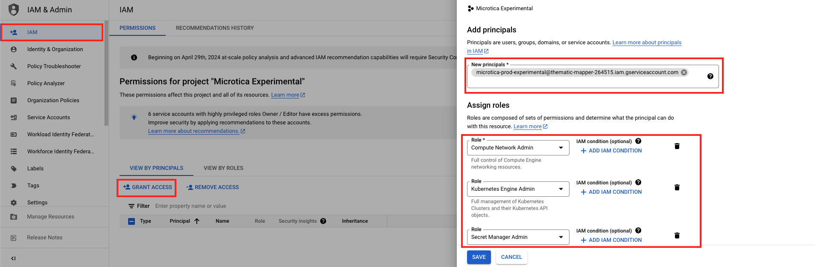Click the Tags chevron icon
This screenshot has height=267, width=815.
click(x=14, y=186)
